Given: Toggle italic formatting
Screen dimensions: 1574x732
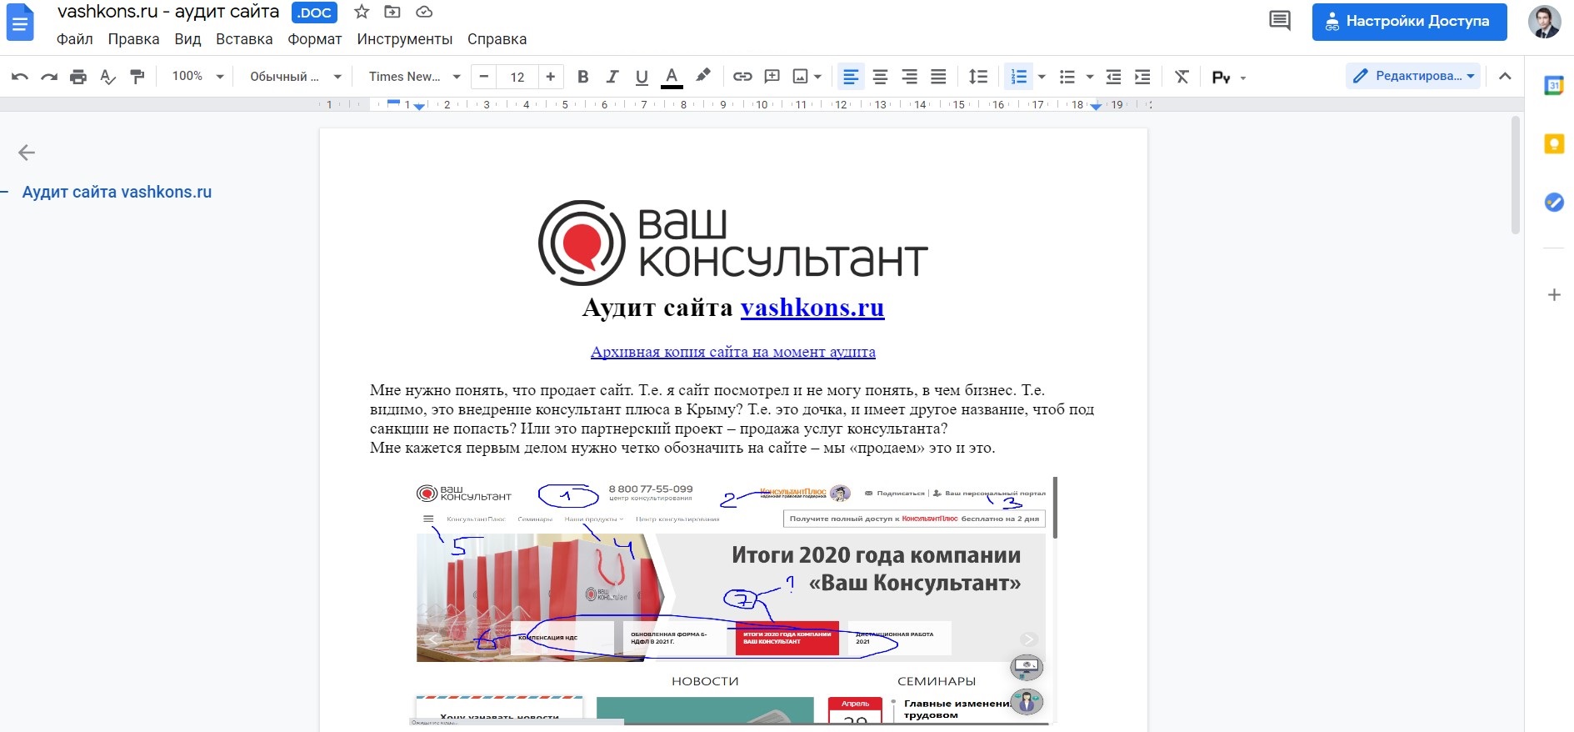Looking at the screenshot, I should (612, 77).
